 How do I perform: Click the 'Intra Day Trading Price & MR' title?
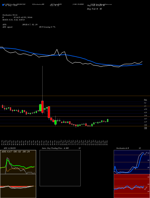click(55, 148)
